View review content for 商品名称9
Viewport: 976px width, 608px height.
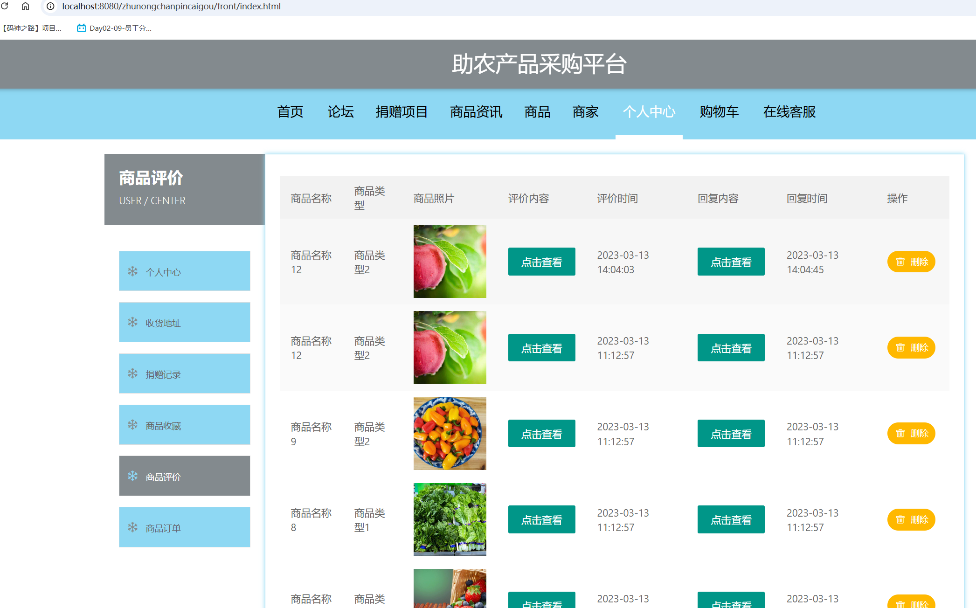tap(541, 433)
